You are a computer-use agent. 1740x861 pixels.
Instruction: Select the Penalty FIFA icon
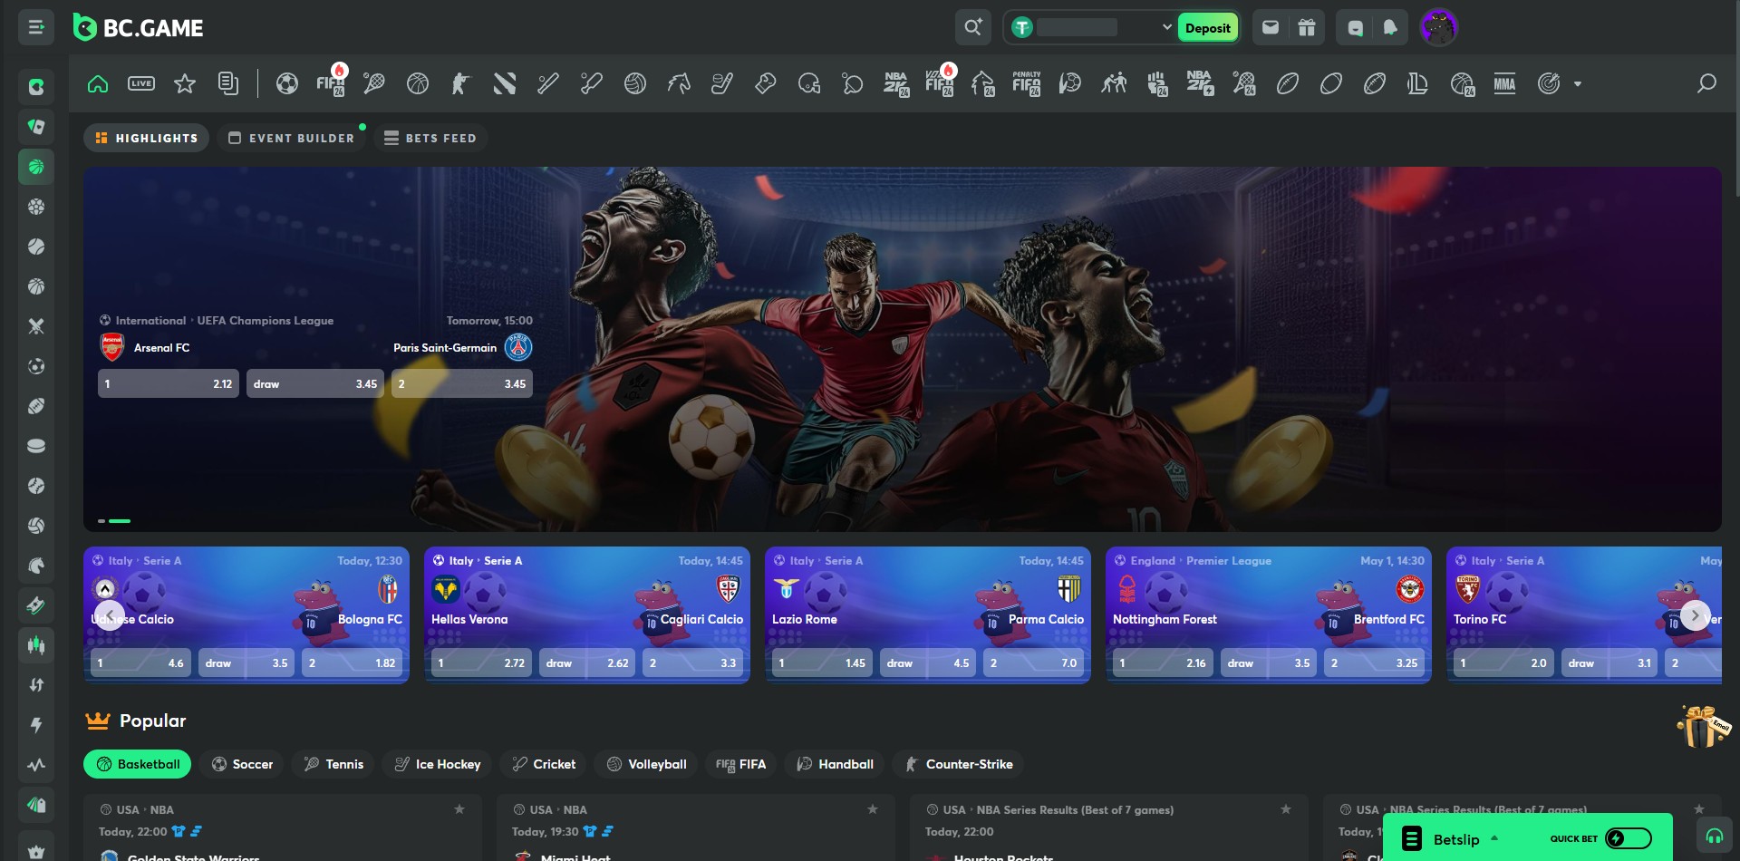coord(1027,84)
